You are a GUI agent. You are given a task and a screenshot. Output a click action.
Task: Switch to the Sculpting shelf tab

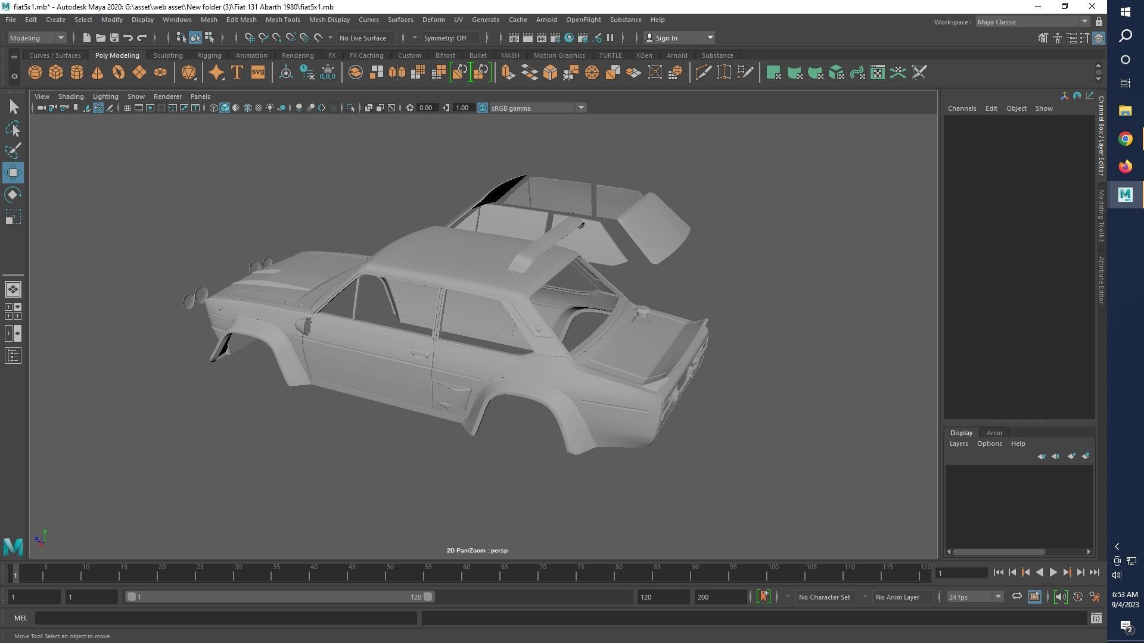(x=168, y=55)
